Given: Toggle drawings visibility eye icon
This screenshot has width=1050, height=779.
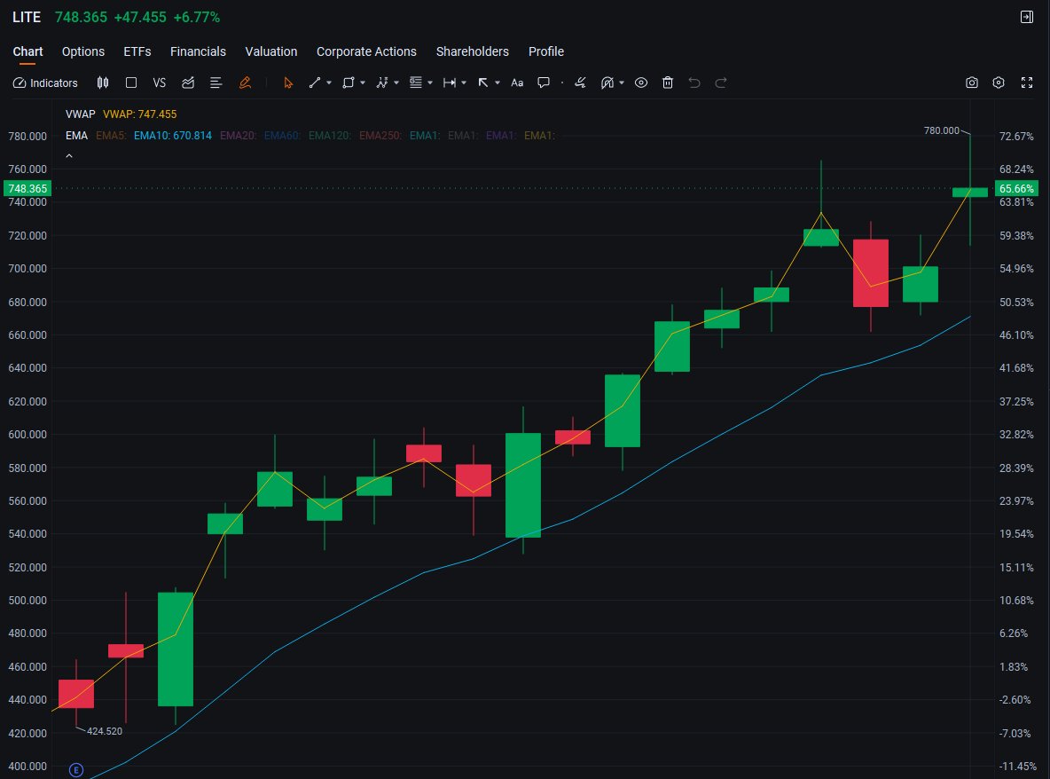Looking at the screenshot, I should click(x=641, y=83).
